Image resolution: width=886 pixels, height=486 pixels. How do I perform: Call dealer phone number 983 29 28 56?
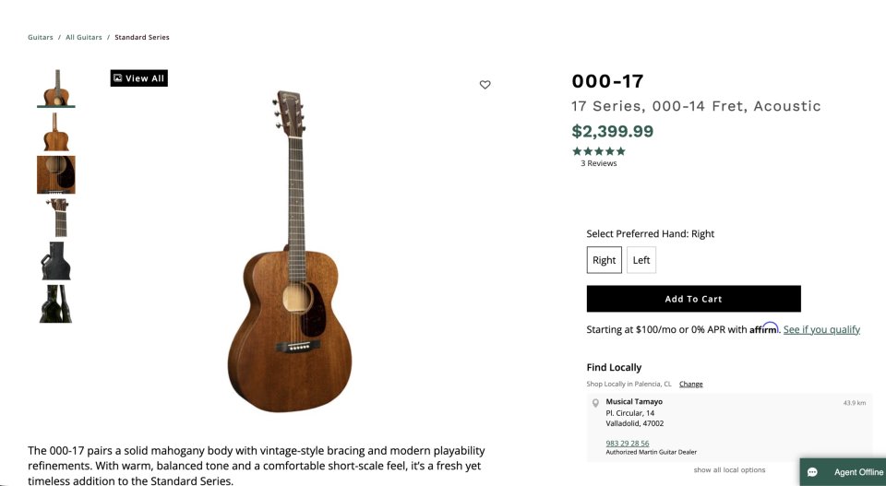pos(627,444)
